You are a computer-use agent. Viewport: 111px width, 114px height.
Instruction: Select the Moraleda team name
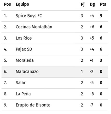(25, 60)
